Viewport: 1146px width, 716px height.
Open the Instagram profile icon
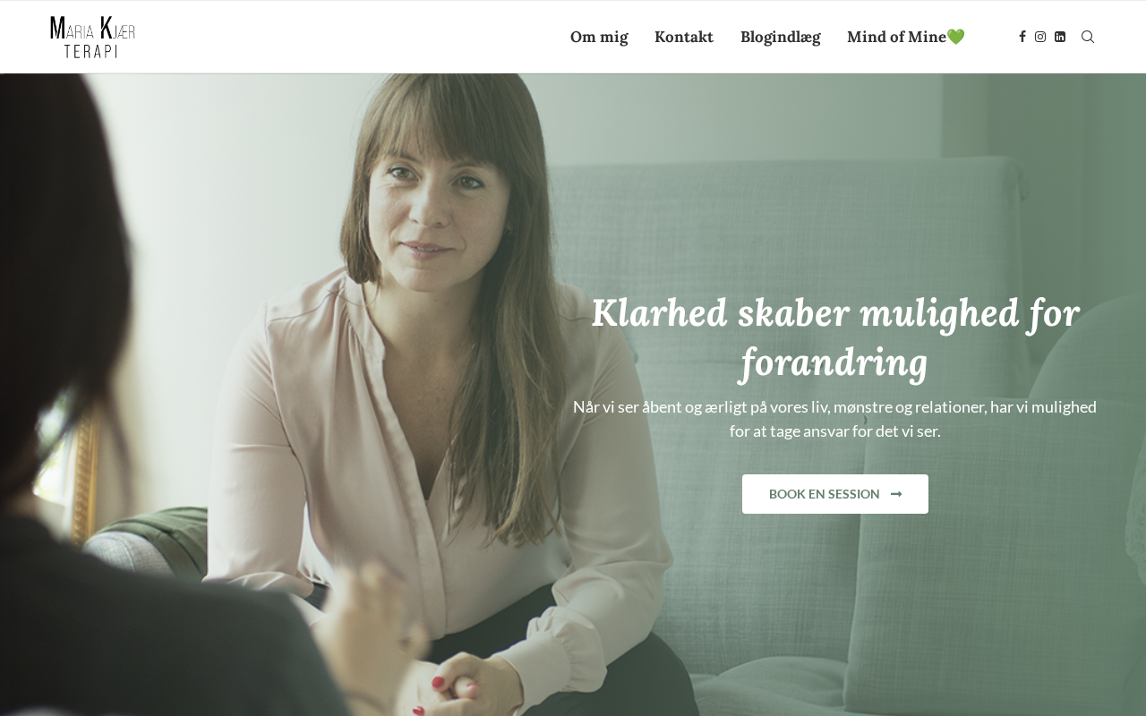[1040, 37]
